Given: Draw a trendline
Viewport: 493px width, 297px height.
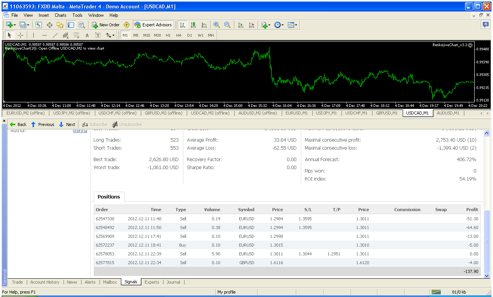Looking at the screenshot, I should [55, 35].
